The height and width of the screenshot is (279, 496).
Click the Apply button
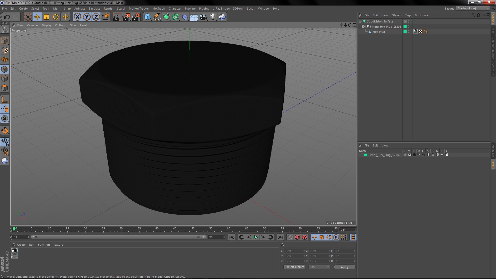(344, 267)
